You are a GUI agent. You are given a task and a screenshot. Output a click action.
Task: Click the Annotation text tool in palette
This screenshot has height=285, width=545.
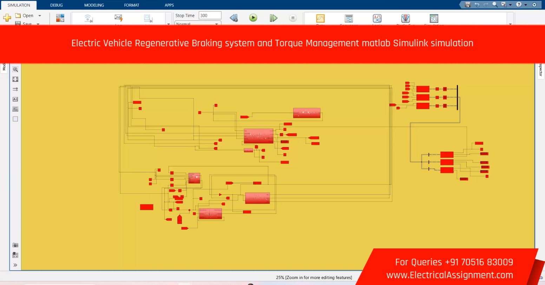tap(15, 99)
